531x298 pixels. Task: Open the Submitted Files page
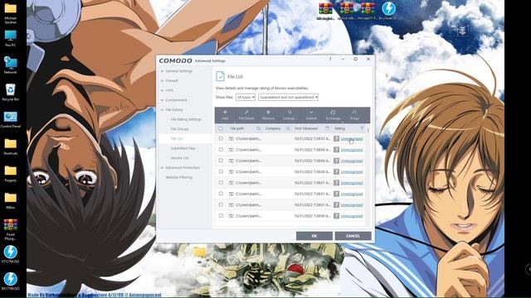click(x=183, y=148)
